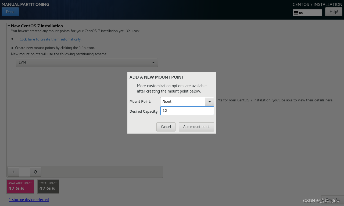Click the plus icon to add mount point
This screenshot has width=344, height=206.
click(x=13, y=172)
